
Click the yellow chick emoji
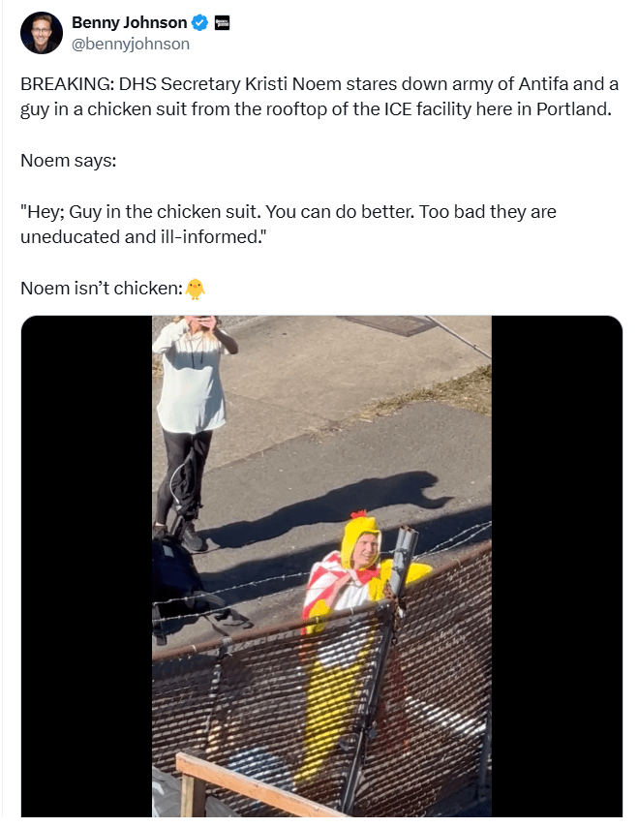coord(196,289)
